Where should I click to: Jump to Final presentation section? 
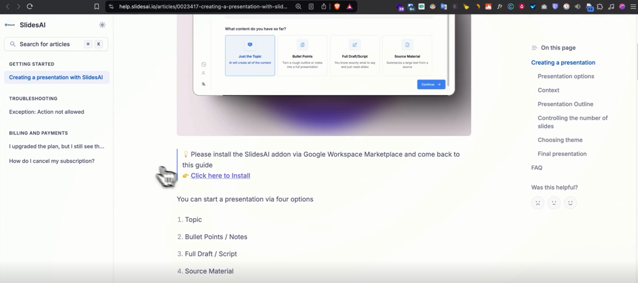pos(562,154)
